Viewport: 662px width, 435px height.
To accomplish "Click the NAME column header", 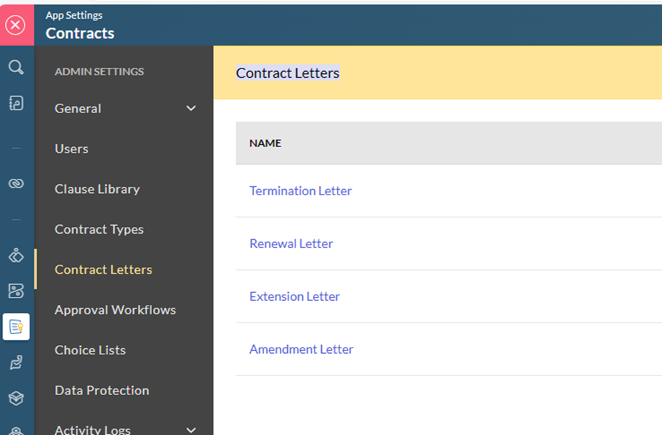I will (265, 144).
